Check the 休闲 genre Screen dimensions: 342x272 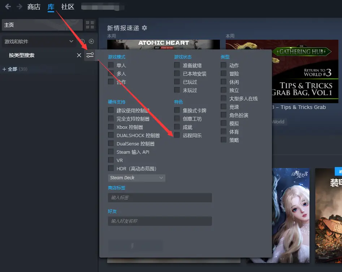point(223,82)
